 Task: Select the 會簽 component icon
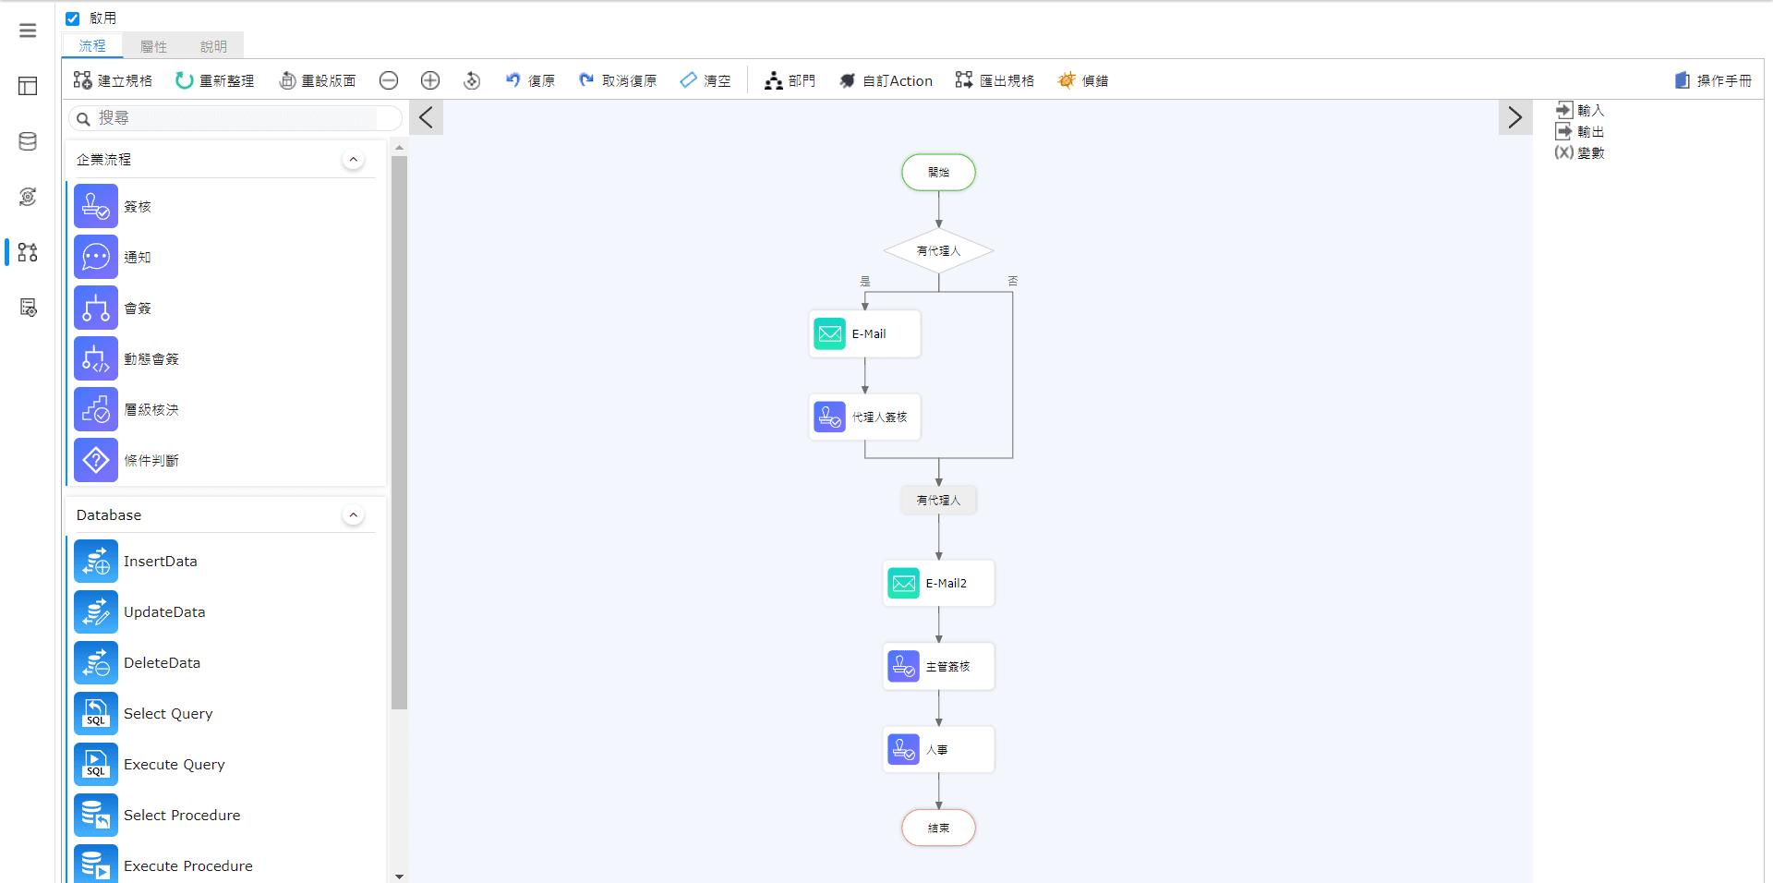pos(96,308)
